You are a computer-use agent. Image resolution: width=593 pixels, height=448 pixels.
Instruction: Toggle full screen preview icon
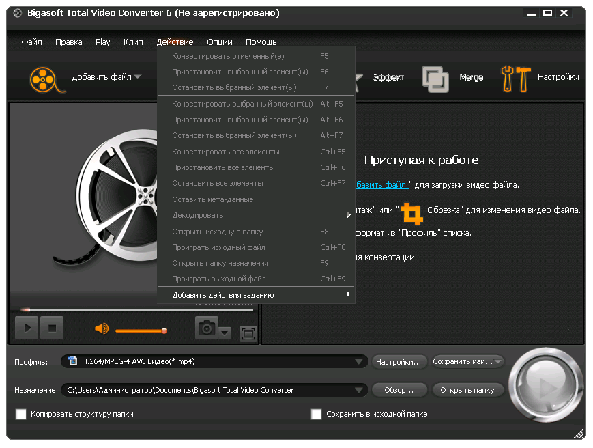(x=248, y=333)
